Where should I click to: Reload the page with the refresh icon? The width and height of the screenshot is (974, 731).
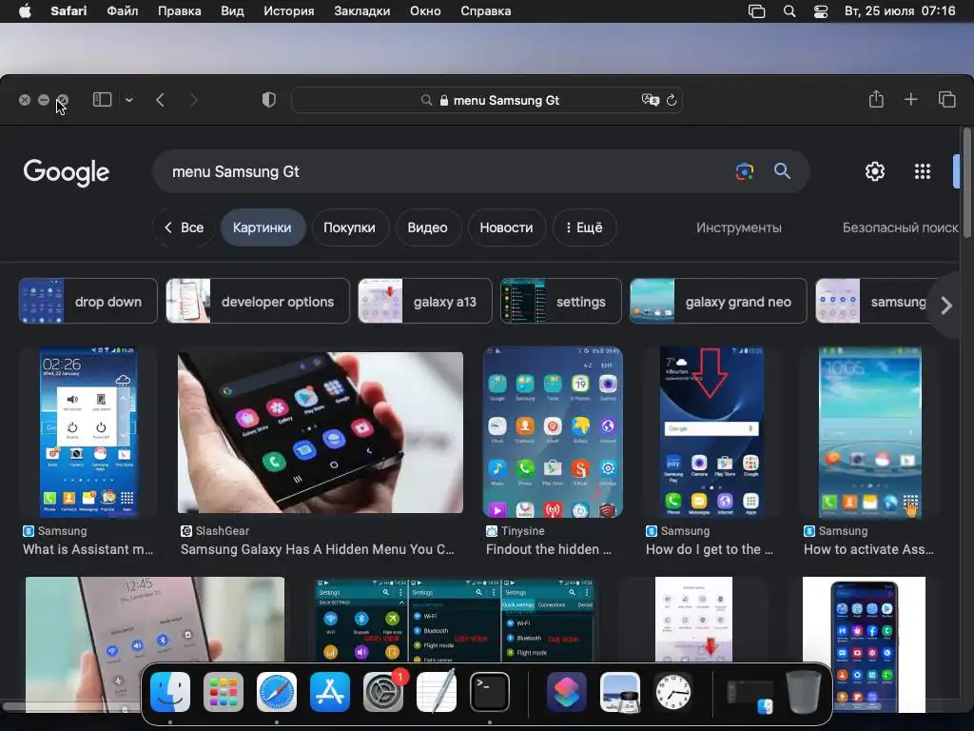point(672,99)
